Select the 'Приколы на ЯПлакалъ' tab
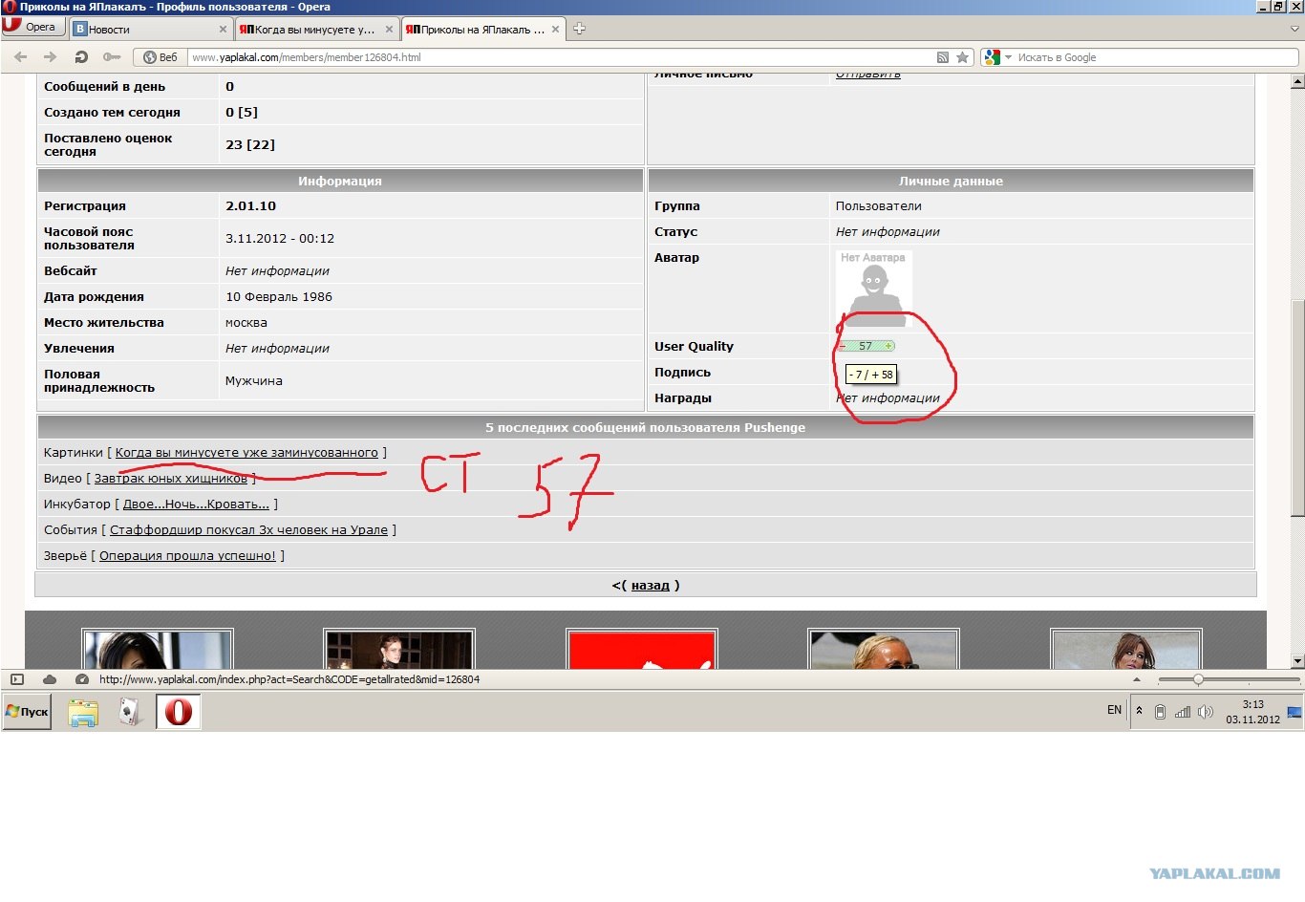Viewport: 1305px width, 902px height. [x=482, y=30]
